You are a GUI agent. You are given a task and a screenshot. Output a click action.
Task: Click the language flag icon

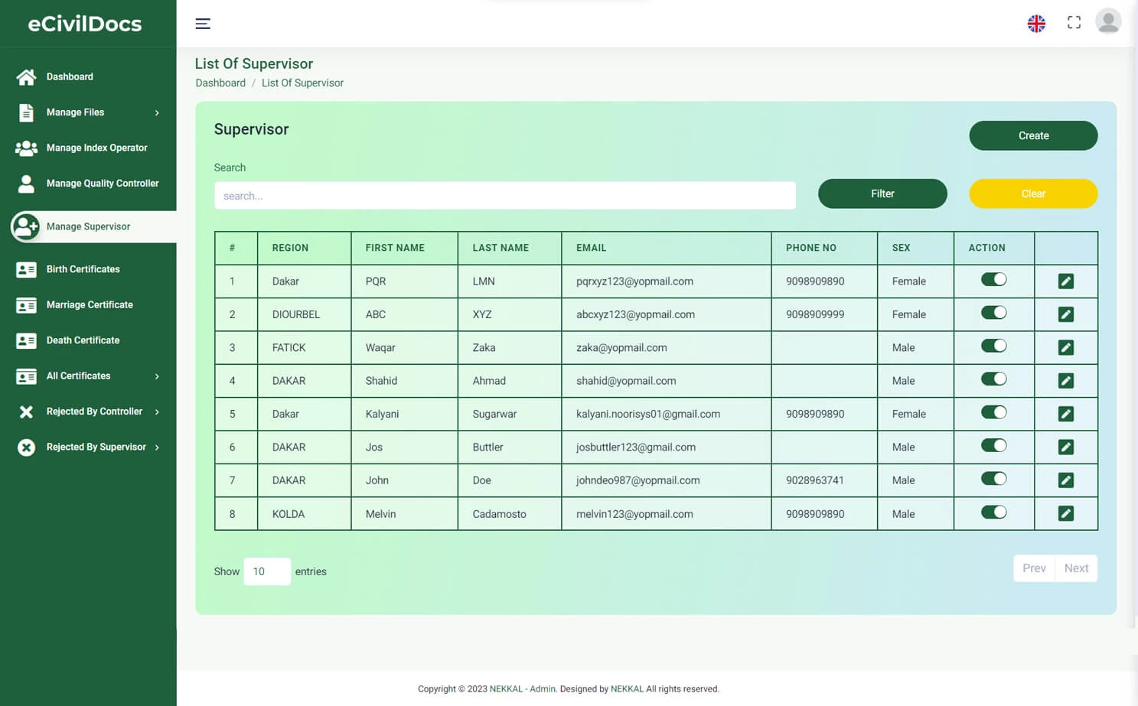pyautogui.click(x=1036, y=24)
